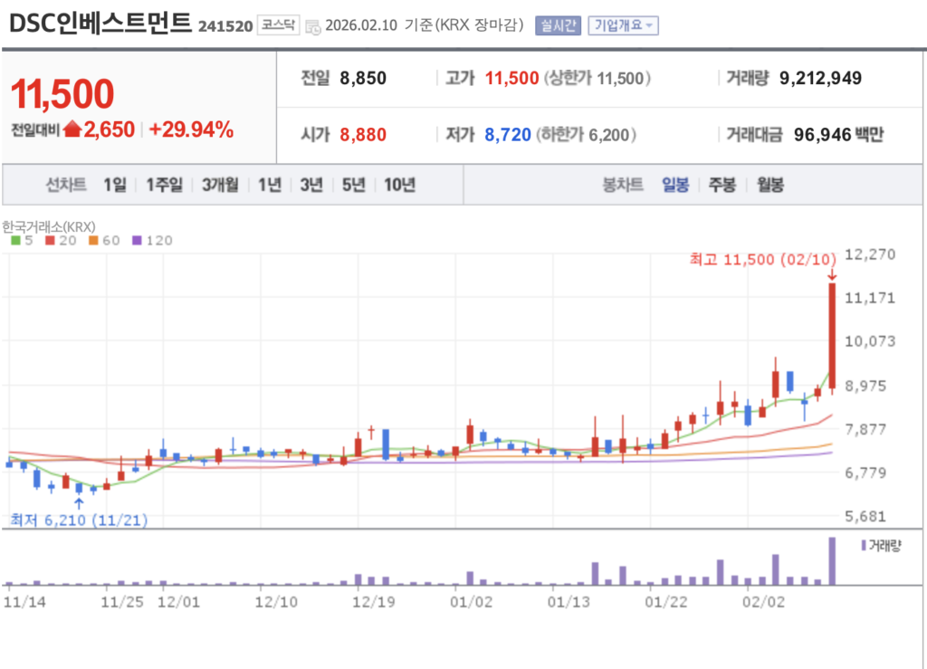
Task: Click the green 5-day moving average swatch
Action: pyautogui.click(x=15, y=241)
